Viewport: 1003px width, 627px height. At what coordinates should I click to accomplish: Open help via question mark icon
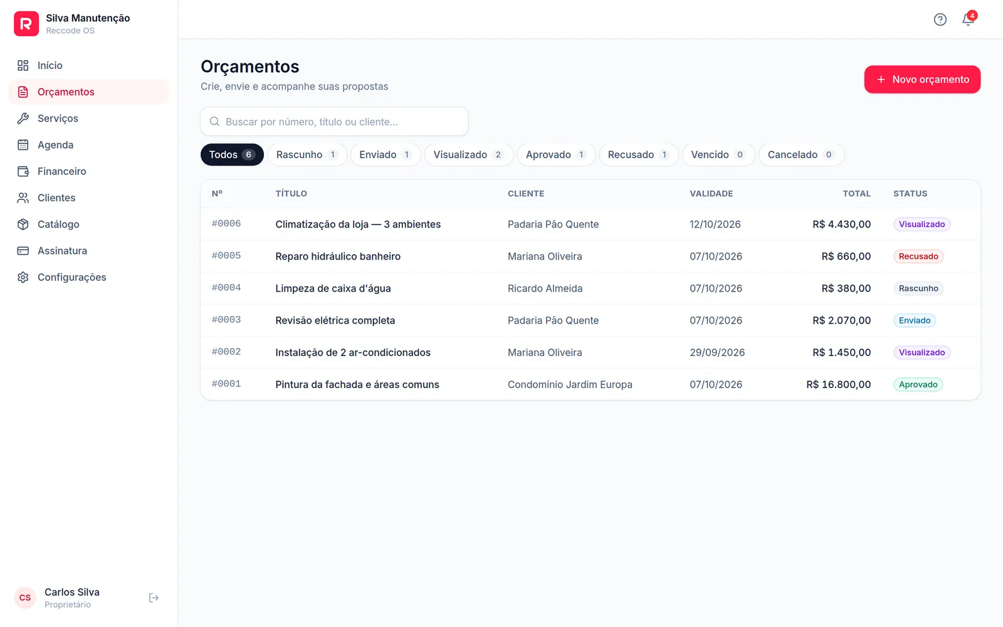[x=940, y=19]
